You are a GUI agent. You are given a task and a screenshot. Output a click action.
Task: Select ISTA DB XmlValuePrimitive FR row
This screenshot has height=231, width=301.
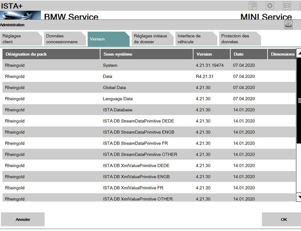pos(149,187)
